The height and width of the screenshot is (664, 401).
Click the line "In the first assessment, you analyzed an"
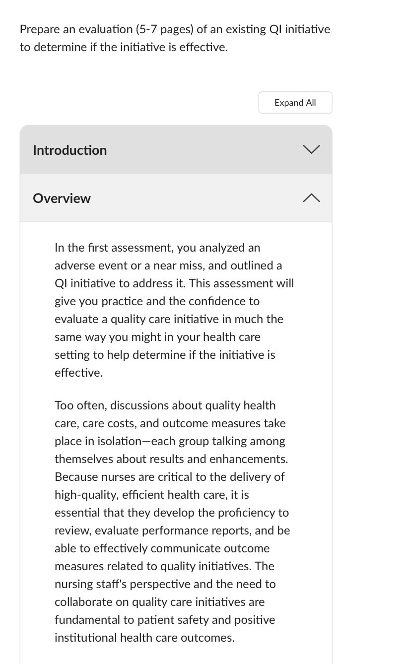pyautogui.click(x=157, y=248)
